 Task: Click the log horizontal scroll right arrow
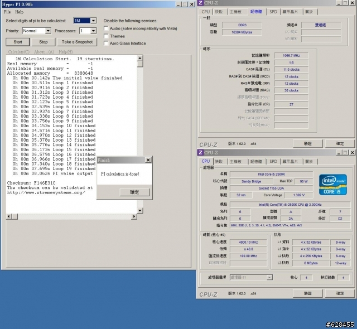(134, 216)
